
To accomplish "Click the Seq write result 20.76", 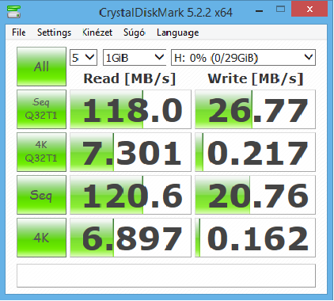I will (x=255, y=195).
